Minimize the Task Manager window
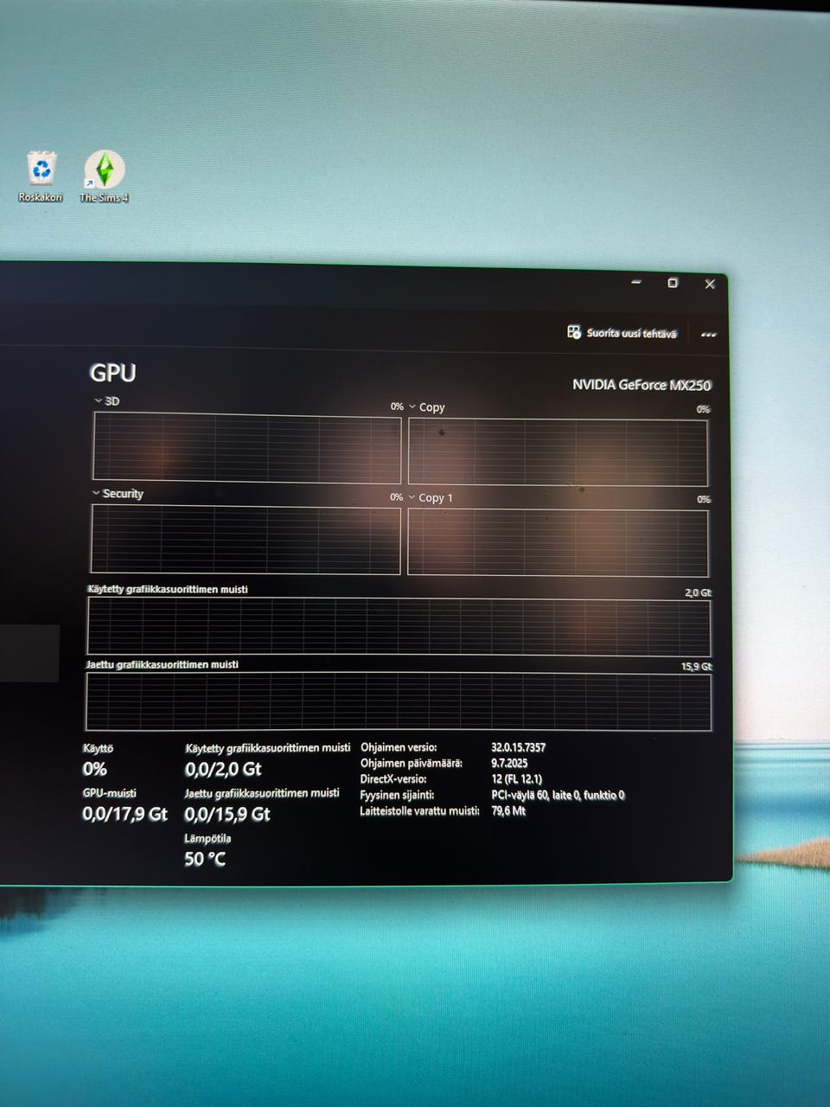 click(636, 282)
